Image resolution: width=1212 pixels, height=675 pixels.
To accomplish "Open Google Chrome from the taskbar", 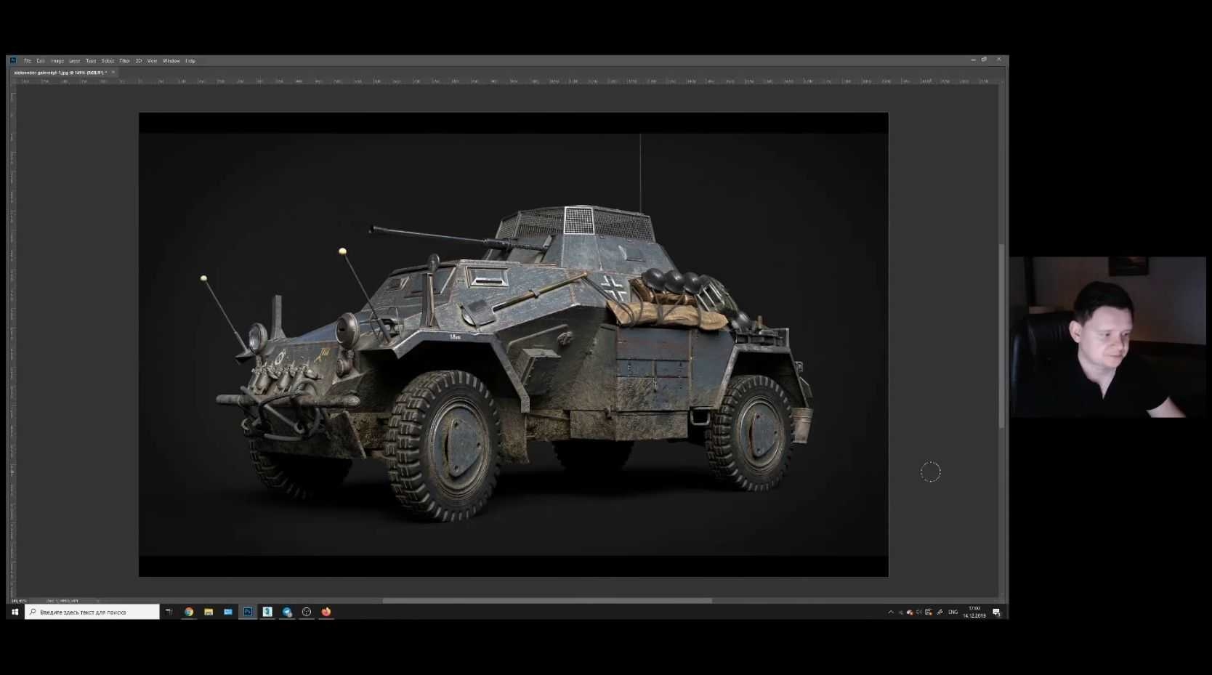I will coord(189,612).
